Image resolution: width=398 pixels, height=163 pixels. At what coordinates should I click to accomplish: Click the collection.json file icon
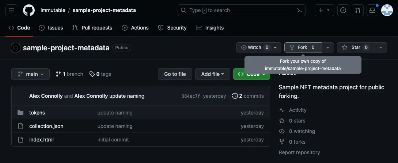pyautogui.click(x=20, y=126)
